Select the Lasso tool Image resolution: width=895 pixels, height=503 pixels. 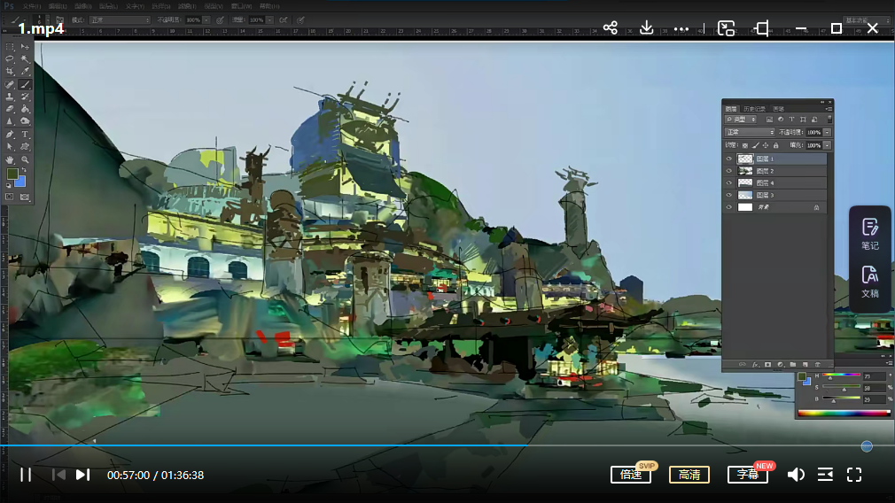[x=10, y=58]
